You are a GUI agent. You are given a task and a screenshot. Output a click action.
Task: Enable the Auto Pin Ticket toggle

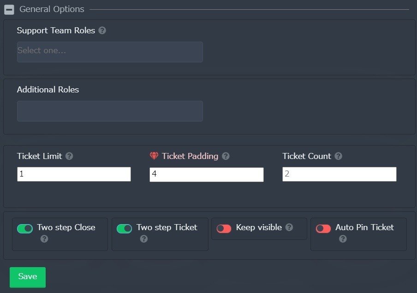pyautogui.click(x=323, y=229)
